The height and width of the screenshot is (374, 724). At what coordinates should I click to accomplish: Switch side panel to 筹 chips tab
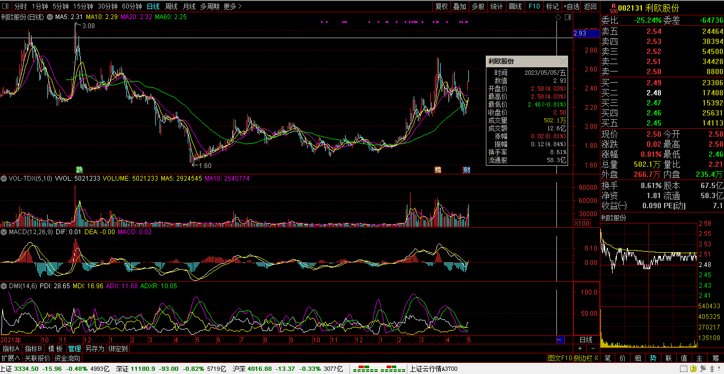coord(715,358)
